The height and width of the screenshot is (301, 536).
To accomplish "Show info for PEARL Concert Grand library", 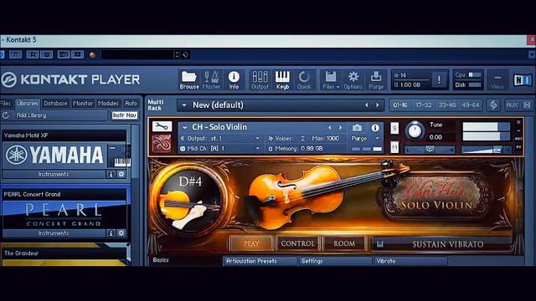I will [x=111, y=233].
